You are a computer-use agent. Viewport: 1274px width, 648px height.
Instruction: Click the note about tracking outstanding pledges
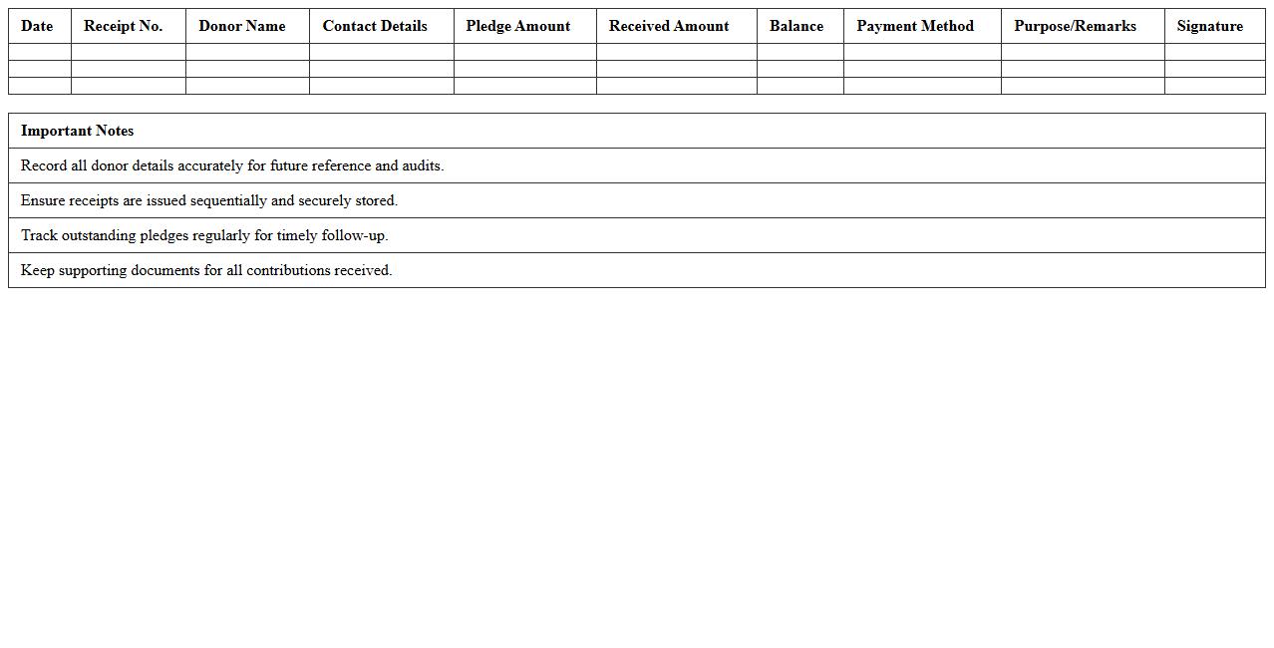tap(204, 235)
